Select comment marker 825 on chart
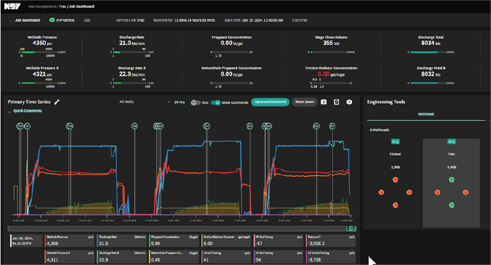Viewport: 491px width, 265px height. click(316, 126)
